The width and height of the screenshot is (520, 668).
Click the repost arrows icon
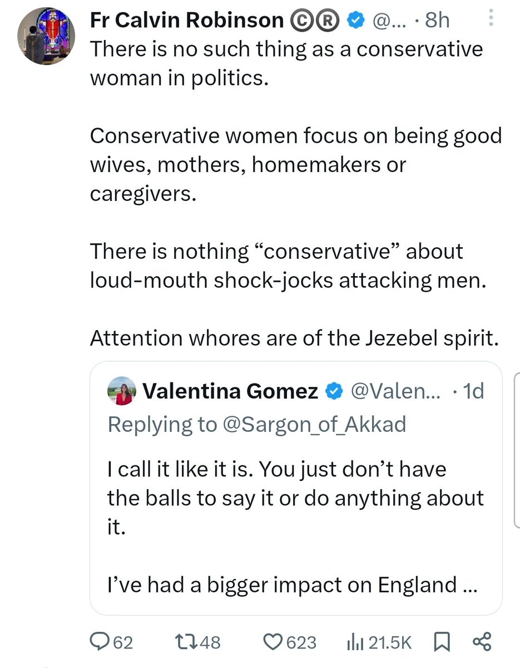point(183,643)
